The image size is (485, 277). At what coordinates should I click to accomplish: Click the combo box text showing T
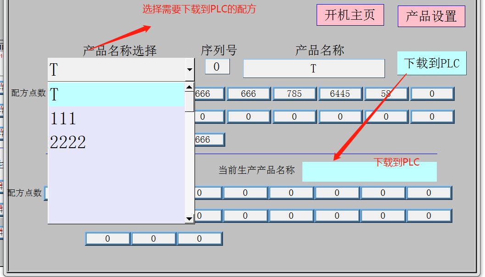[x=116, y=70]
